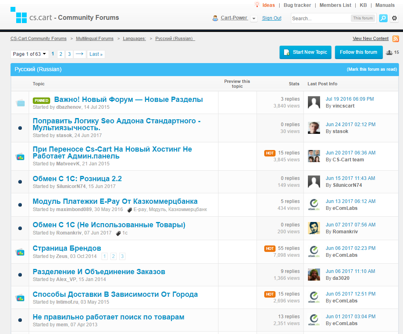Screen dimensions: 403x334
Task: Open Page 1 of 63 dropdown
Action: coord(29,54)
